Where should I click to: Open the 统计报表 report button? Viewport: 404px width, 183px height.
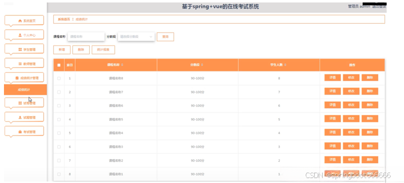tap(103, 50)
